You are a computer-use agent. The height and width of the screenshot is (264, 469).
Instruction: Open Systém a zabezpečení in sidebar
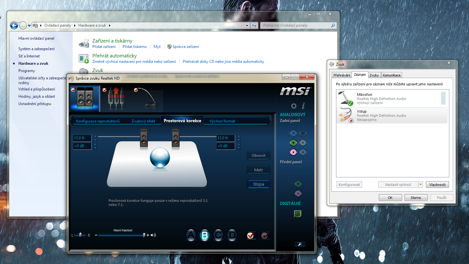pos(36,49)
